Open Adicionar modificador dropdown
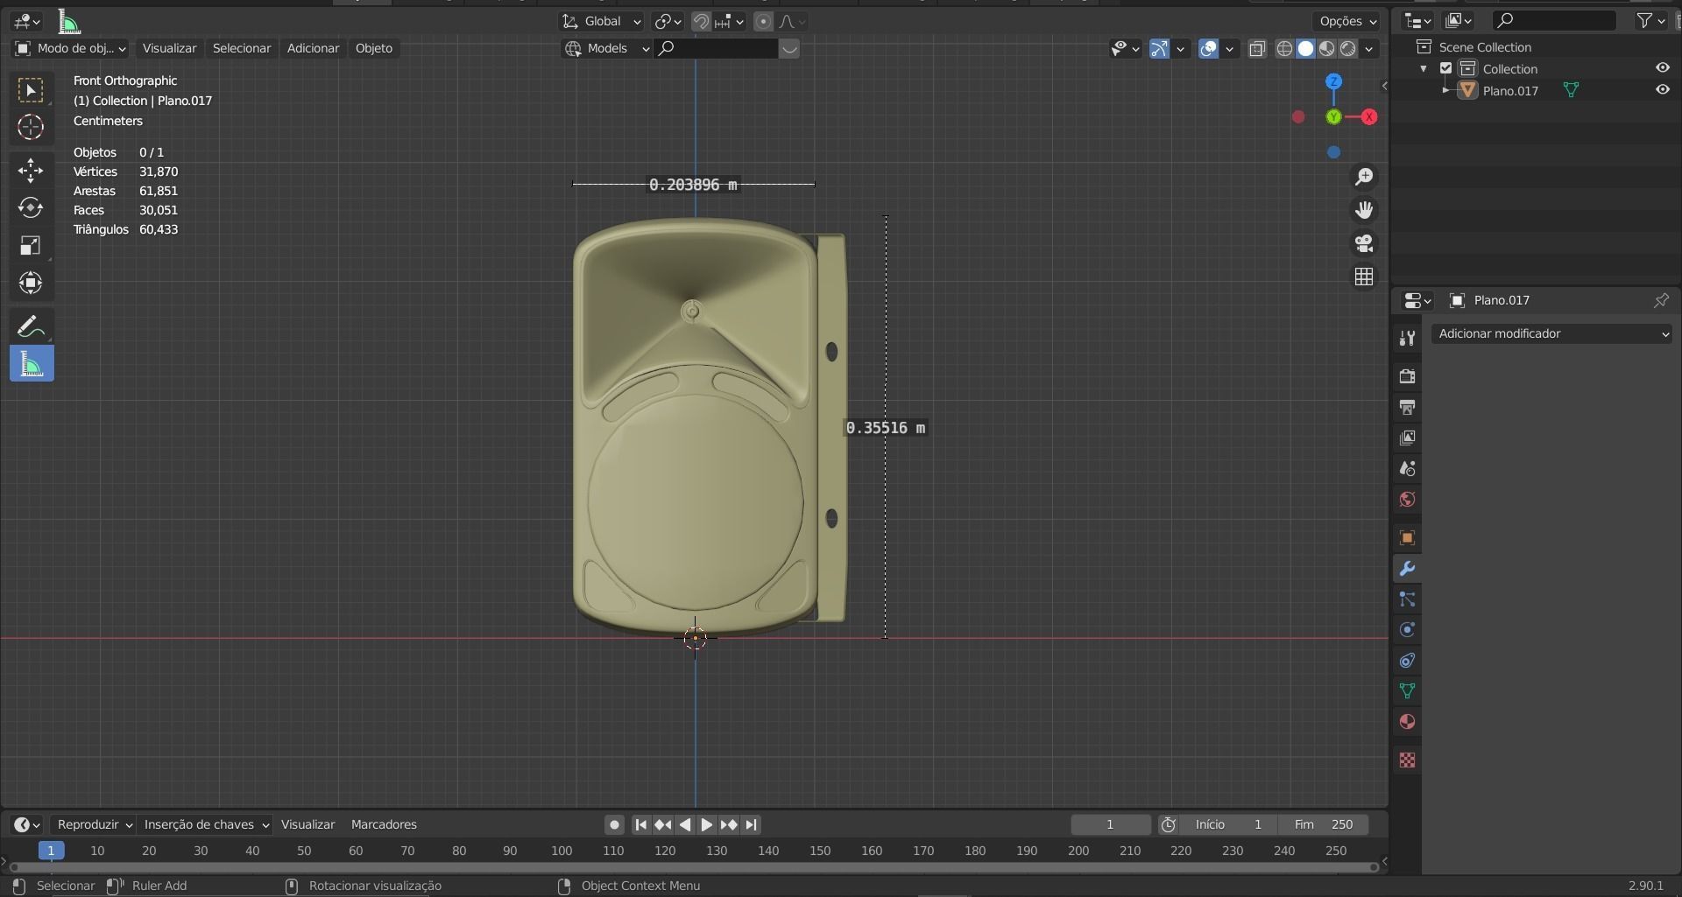The height and width of the screenshot is (897, 1682). [x=1551, y=333]
